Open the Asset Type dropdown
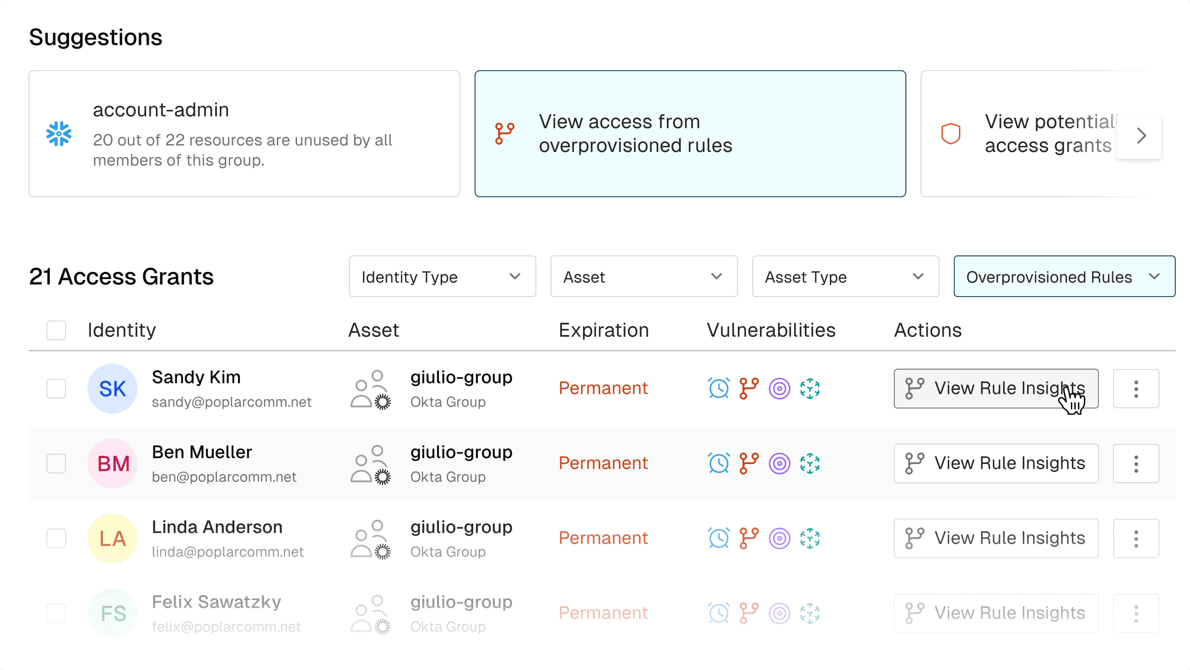The image size is (1190, 670). 845,277
